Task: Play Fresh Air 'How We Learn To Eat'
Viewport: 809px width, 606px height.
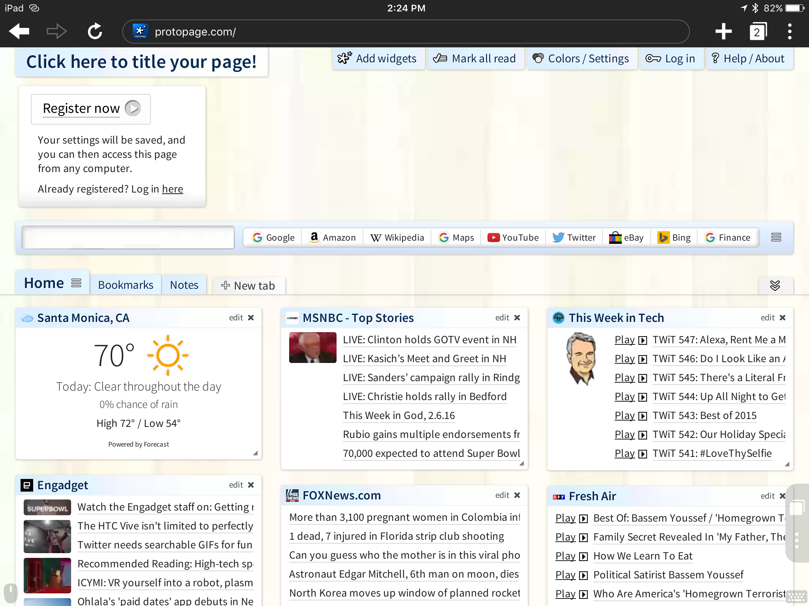Action: point(571,556)
